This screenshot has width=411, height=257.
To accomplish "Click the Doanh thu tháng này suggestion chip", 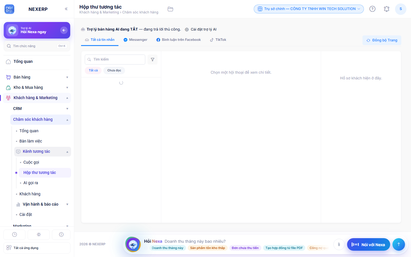I will click(x=168, y=248).
